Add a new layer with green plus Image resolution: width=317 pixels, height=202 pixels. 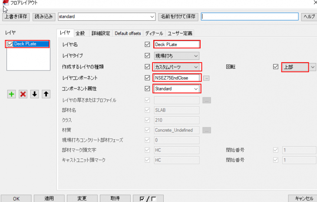point(12,94)
